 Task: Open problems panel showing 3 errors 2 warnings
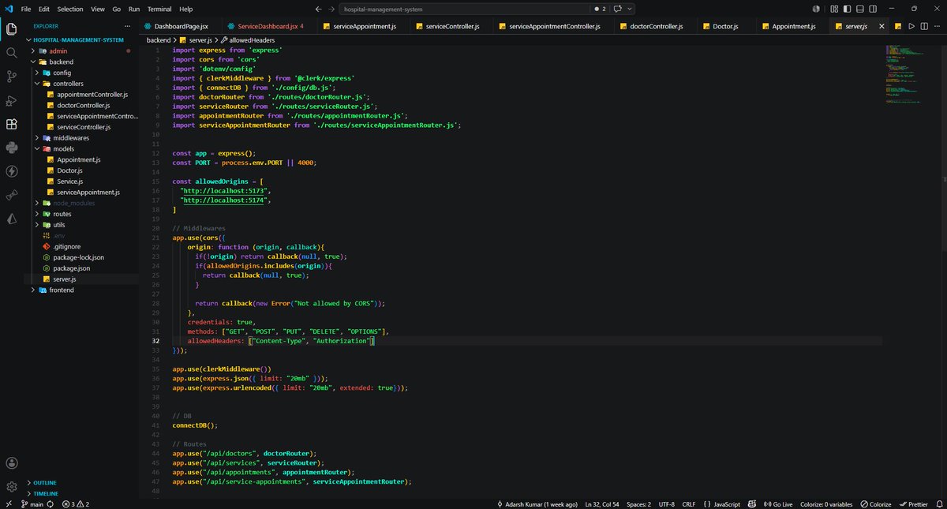pyautogui.click(x=75, y=503)
